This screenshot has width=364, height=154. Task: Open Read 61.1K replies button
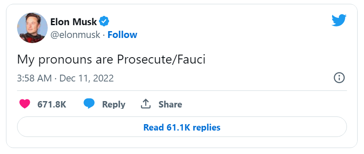pos(182,127)
